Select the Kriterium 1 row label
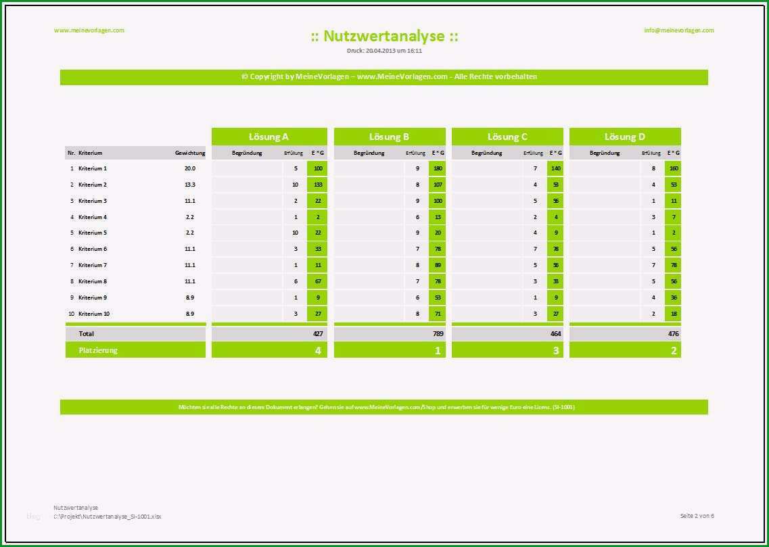The image size is (769, 547). point(93,168)
